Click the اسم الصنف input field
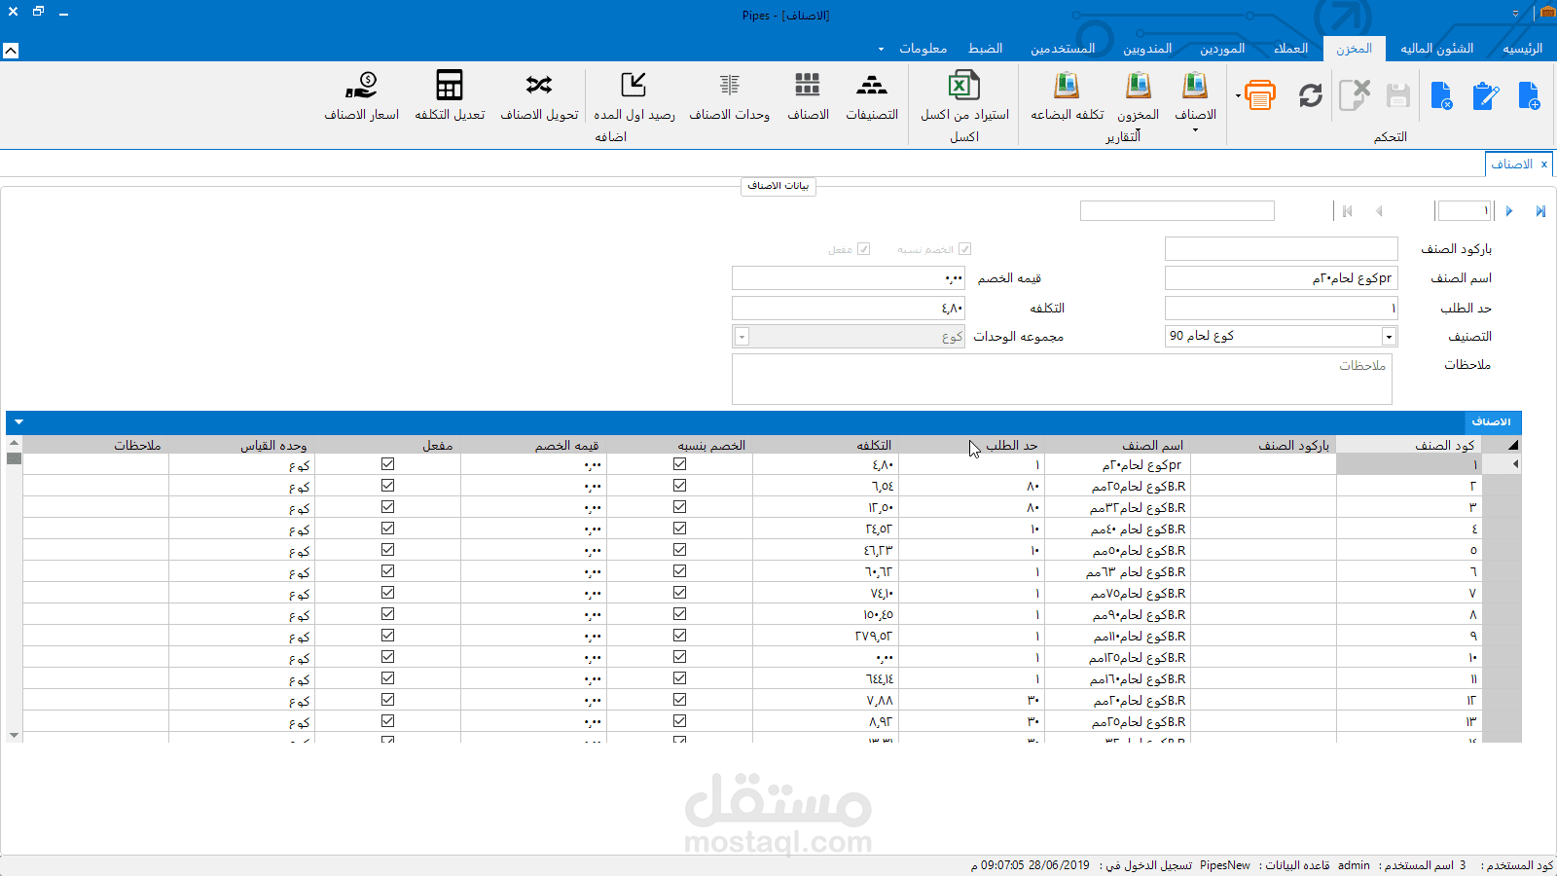This screenshot has width=1557, height=876. pyautogui.click(x=1281, y=278)
